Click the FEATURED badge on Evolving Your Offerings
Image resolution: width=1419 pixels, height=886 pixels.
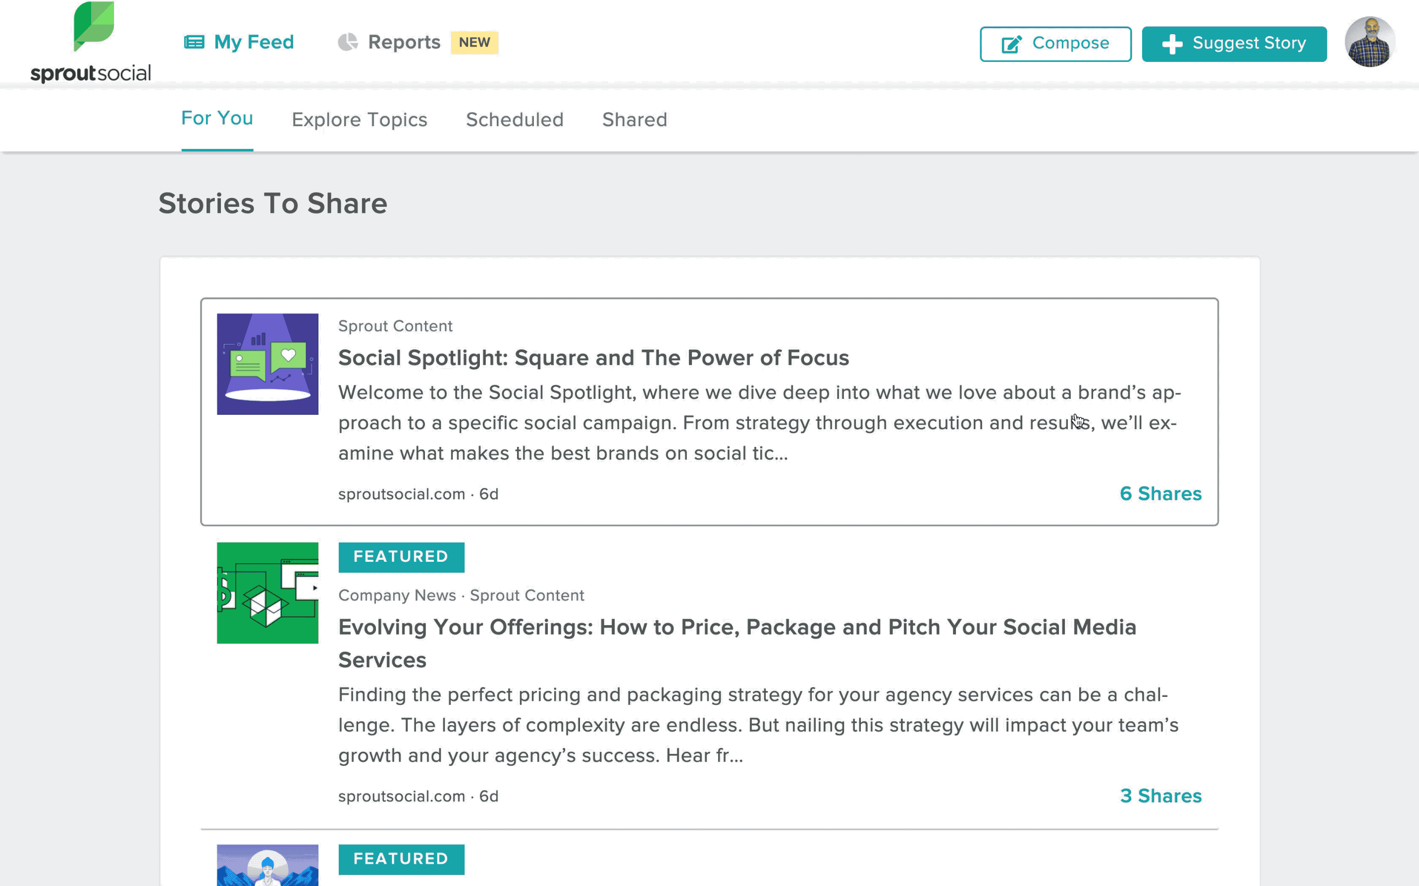pyautogui.click(x=401, y=557)
